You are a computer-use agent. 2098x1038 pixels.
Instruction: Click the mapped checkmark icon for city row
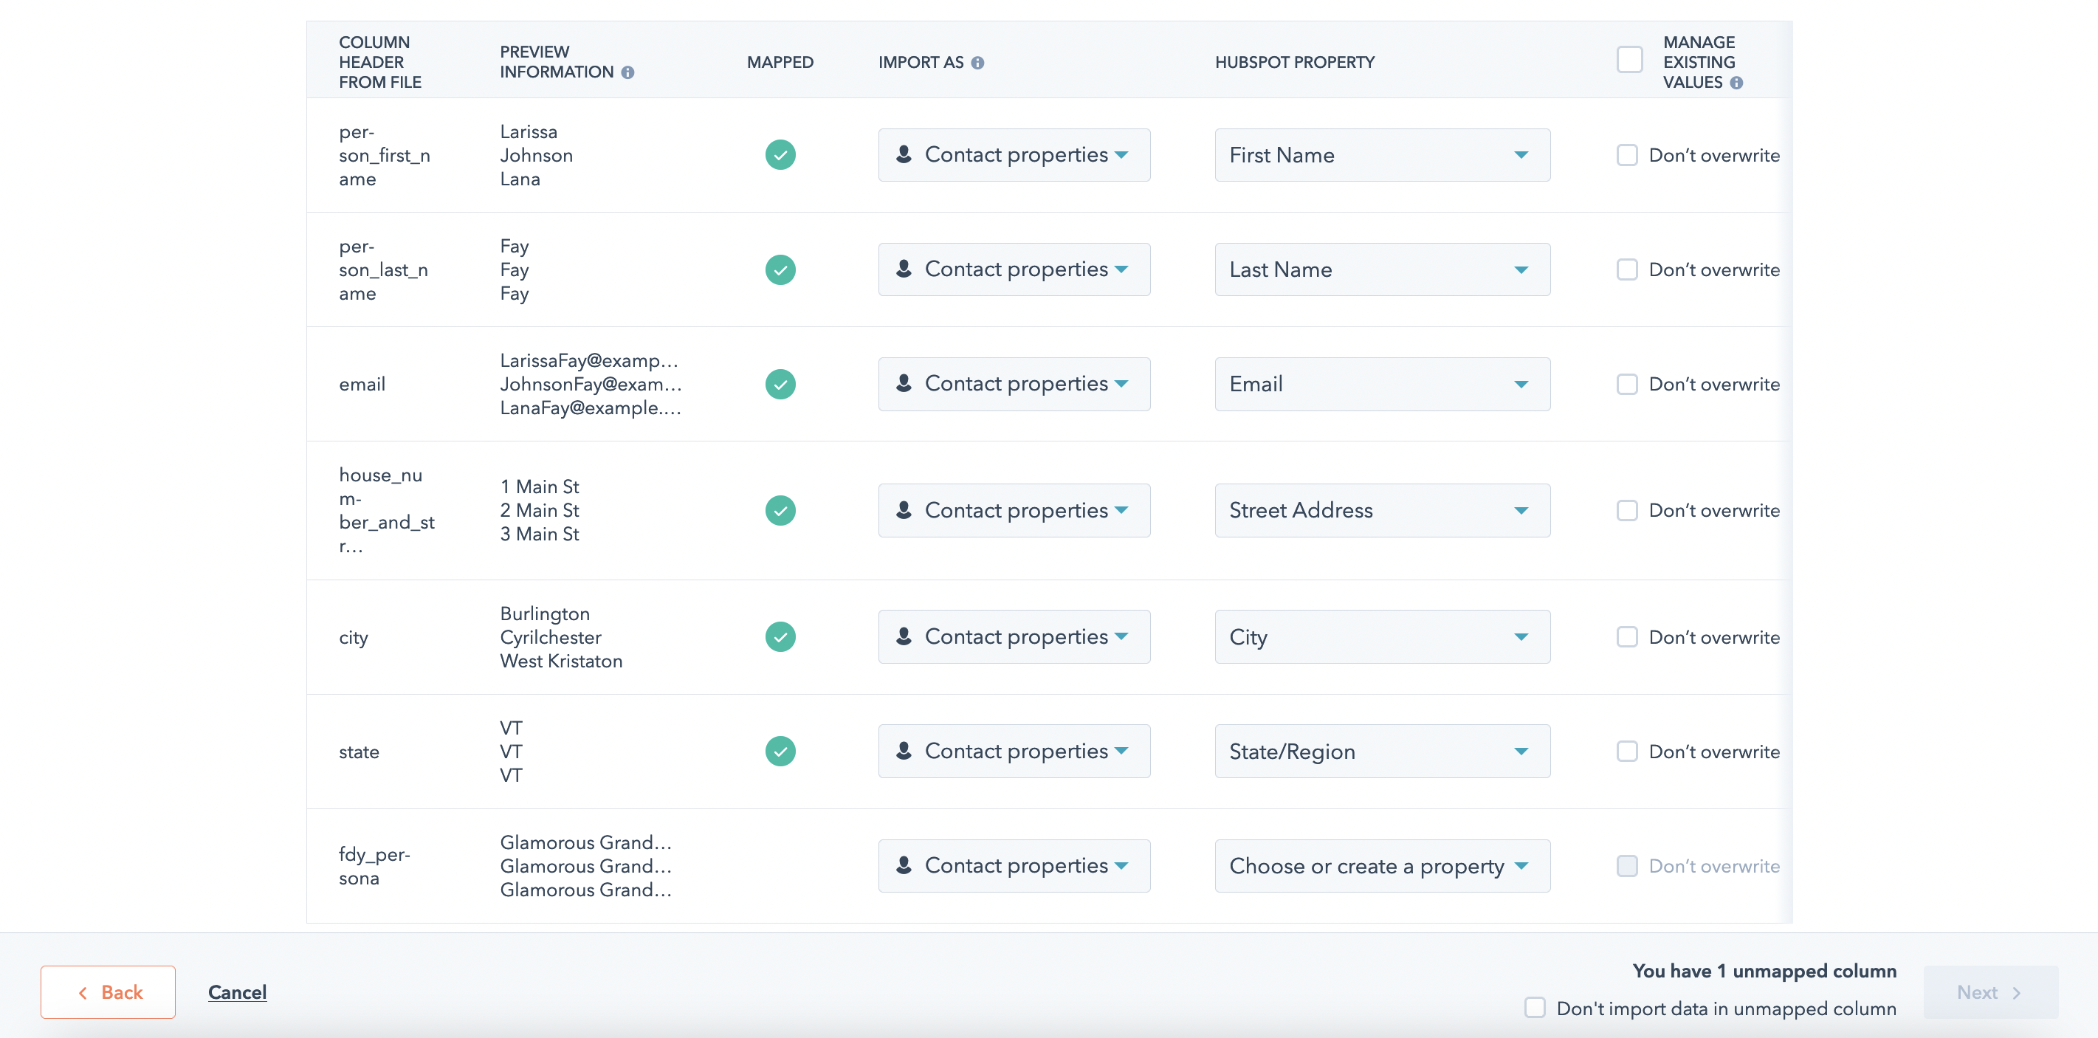pyautogui.click(x=780, y=636)
